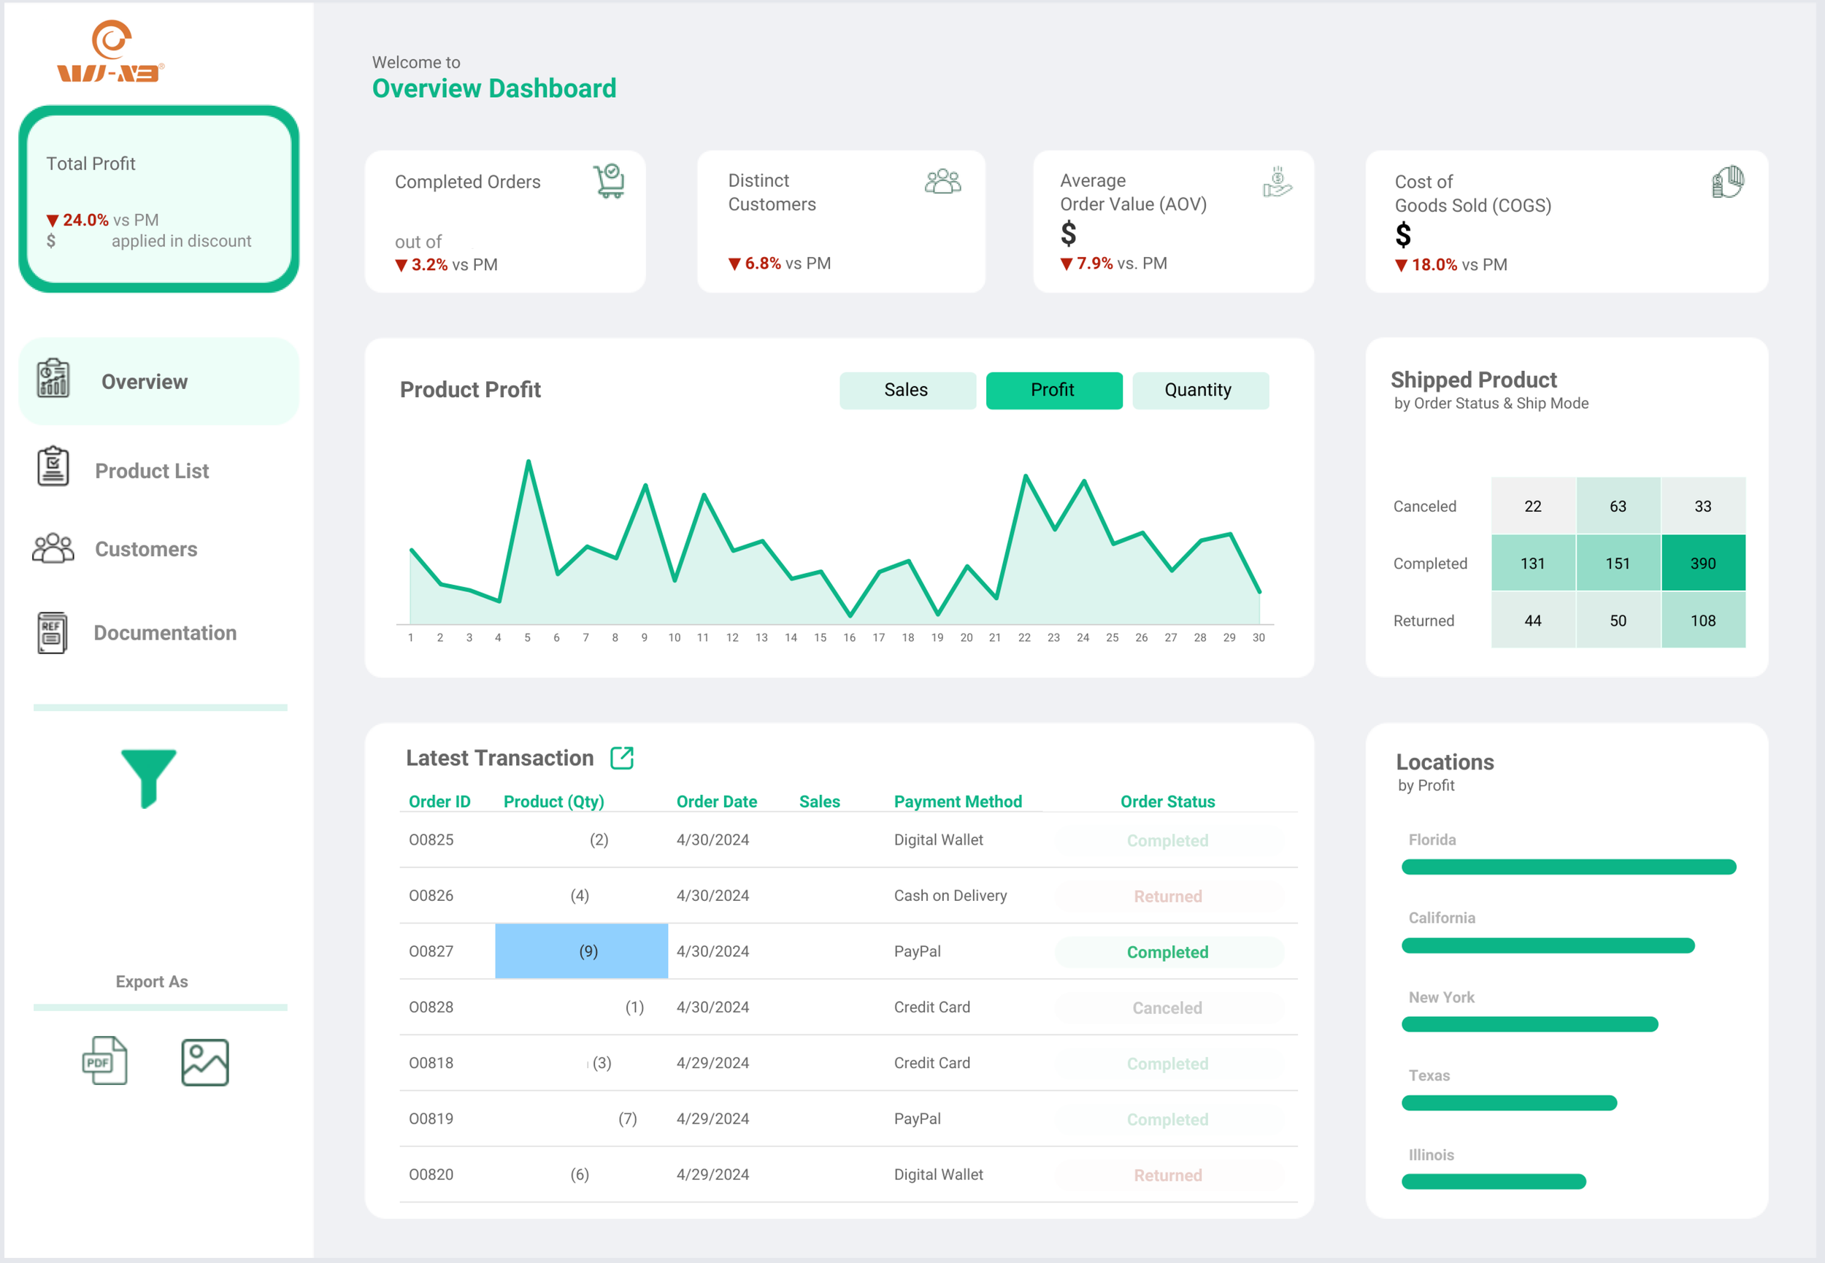This screenshot has height=1263, width=1825.
Task: Click the Florida profit bar
Action: point(1567,867)
